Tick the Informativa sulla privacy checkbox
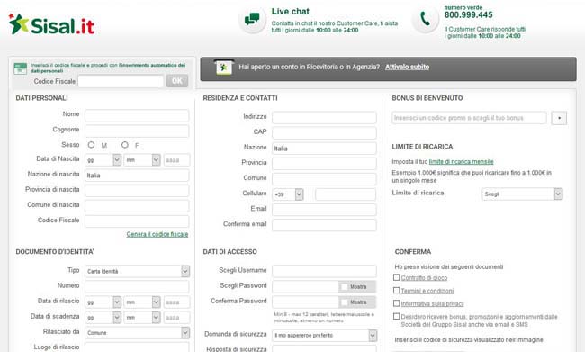Viewport: 585px width, 352px height. [397, 303]
